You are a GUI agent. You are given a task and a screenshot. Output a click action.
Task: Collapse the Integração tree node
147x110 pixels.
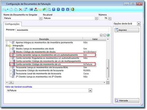[7, 46]
